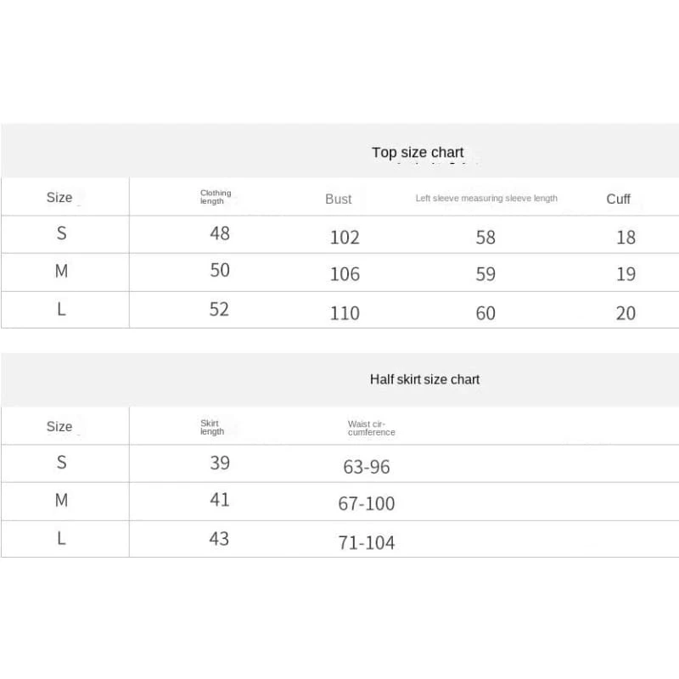This screenshot has width=679, height=679.
Task: Click the Left sleeve measuring sleeve length header
Action: pos(486,199)
